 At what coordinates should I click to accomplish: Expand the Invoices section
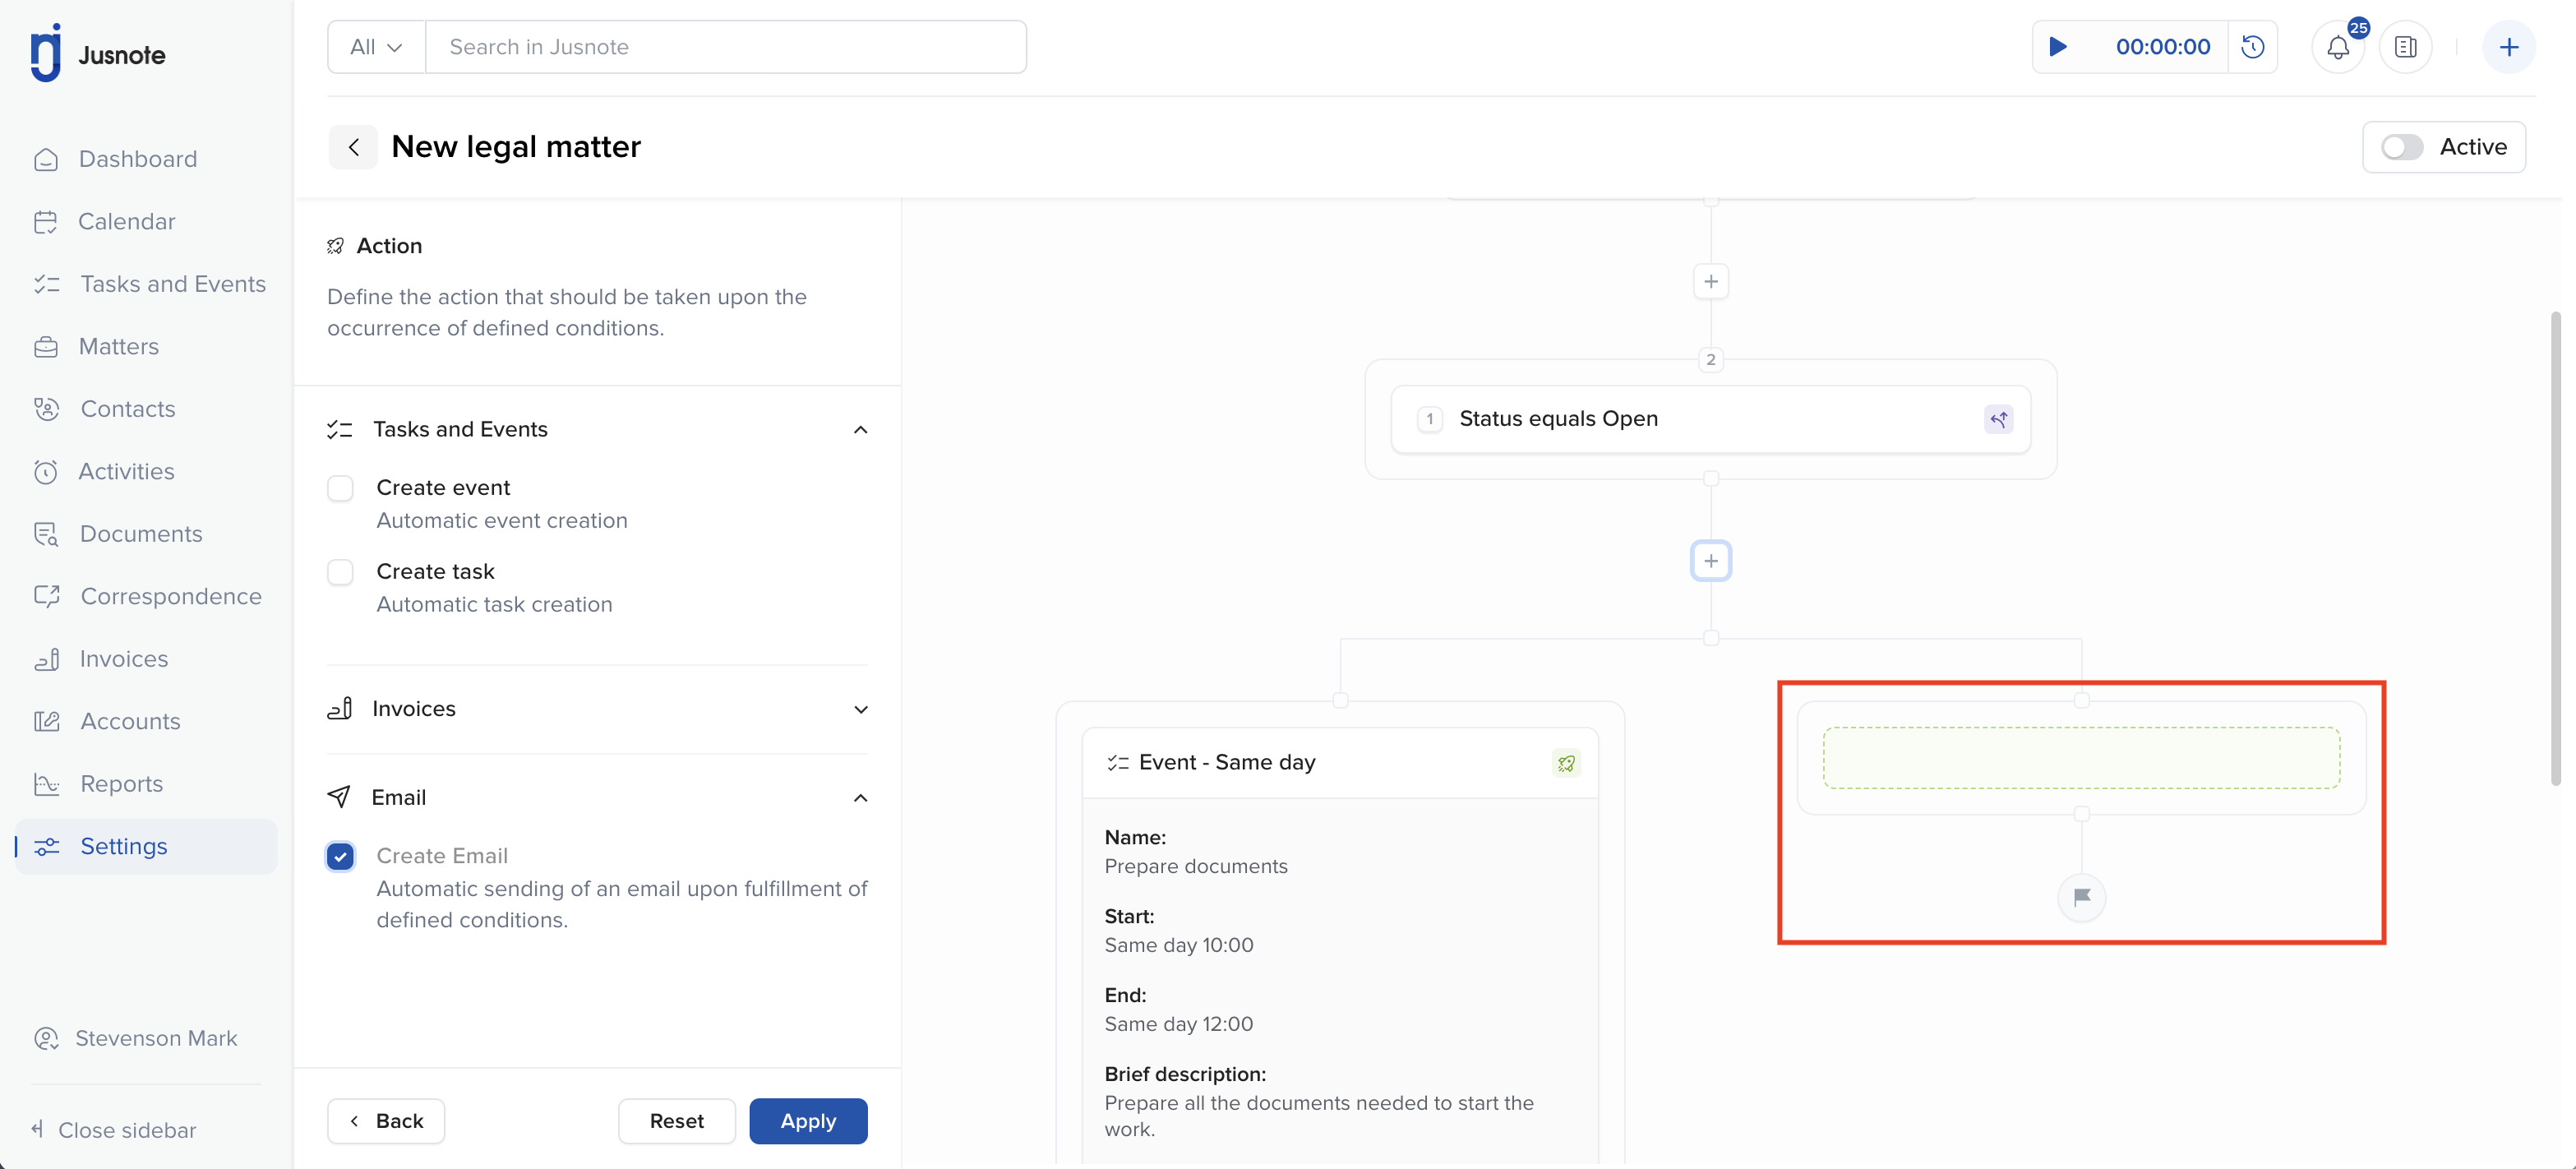860,709
